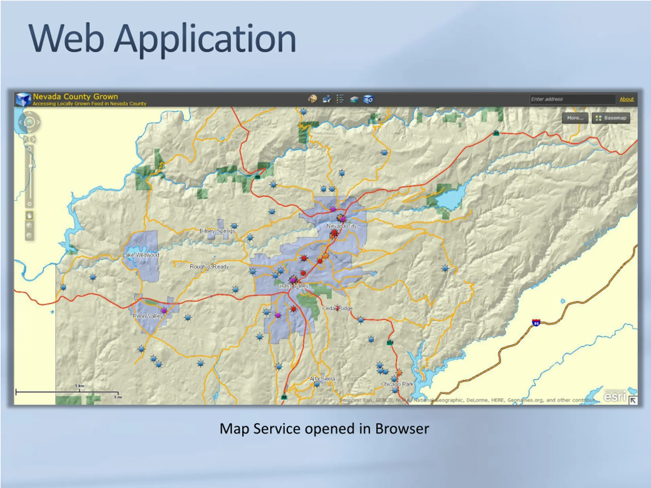The height and width of the screenshot is (488, 651).
Task: Pan map left with navigation arrow
Action: (x=21, y=122)
